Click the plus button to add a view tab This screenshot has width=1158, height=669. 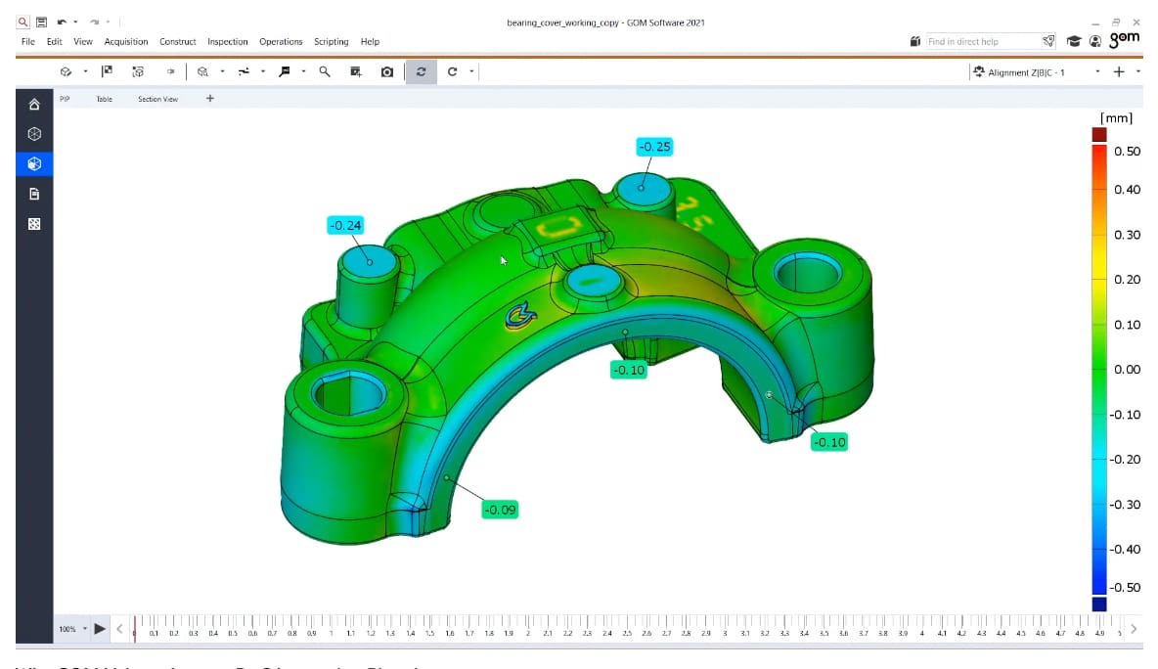[209, 98]
